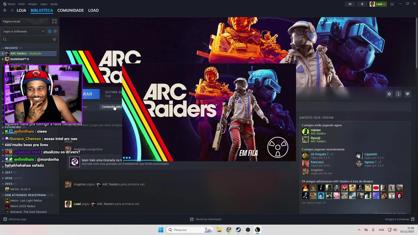Open the Load account dropdown
Image resolution: width=418 pixels, height=235 pixels.
378,4
